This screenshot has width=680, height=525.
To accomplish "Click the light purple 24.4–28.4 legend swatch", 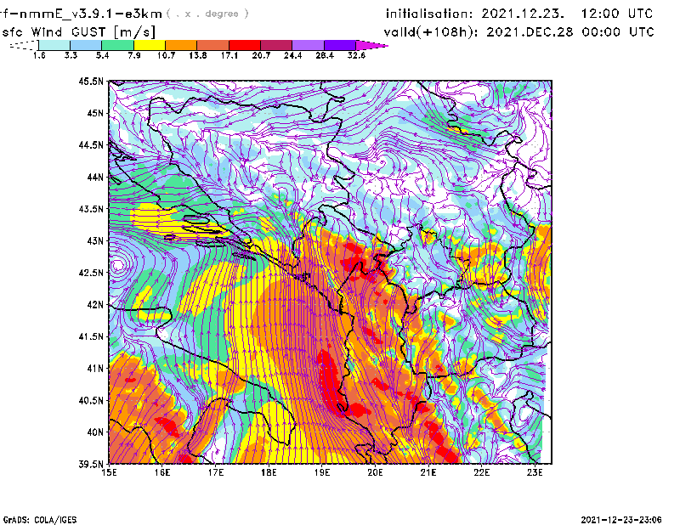I will 309,45.
